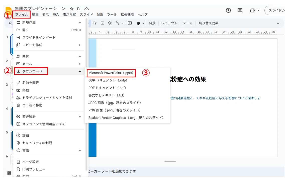Download as Microsoft PowerPoint (.pptx)
The height and width of the screenshot is (182, 293).
pyautogui.click(x=127, y=73)
